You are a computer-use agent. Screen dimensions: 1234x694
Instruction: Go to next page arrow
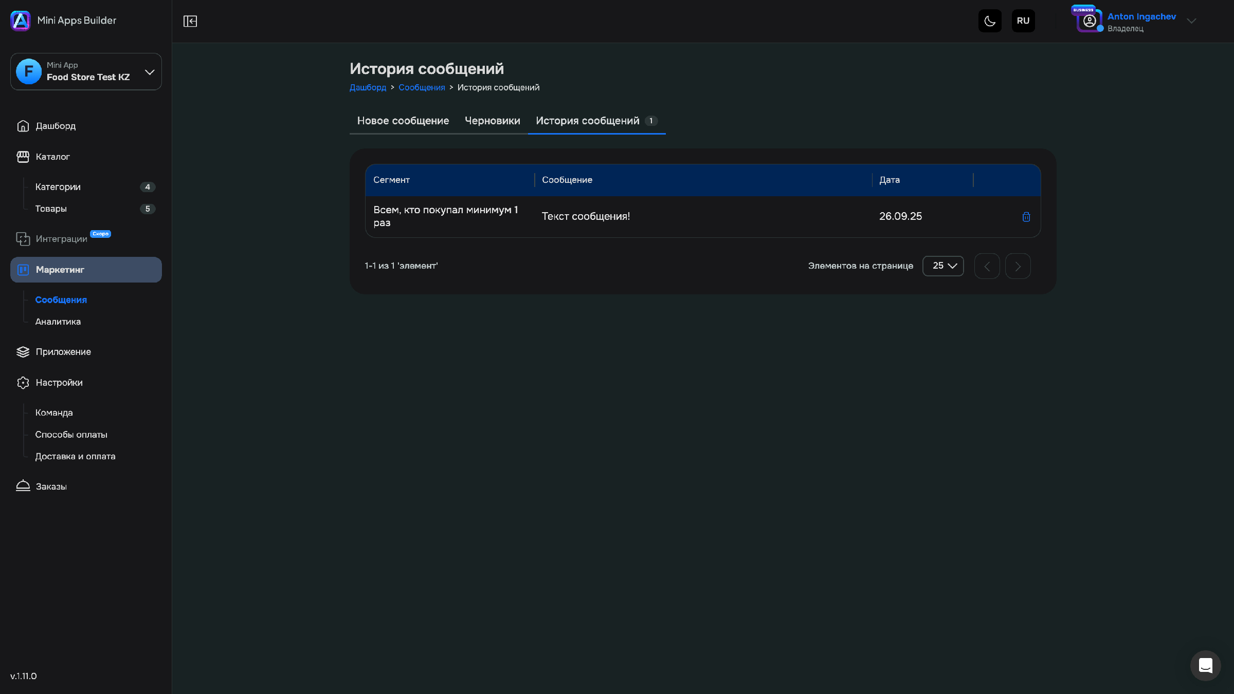click(x=1018, y=266)
